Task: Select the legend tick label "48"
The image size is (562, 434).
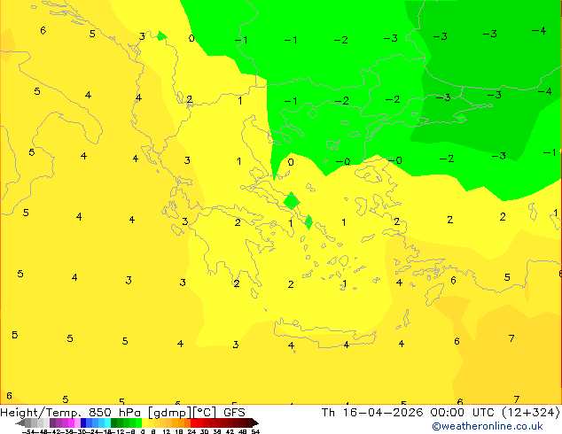Action: (x=242, y=431)
